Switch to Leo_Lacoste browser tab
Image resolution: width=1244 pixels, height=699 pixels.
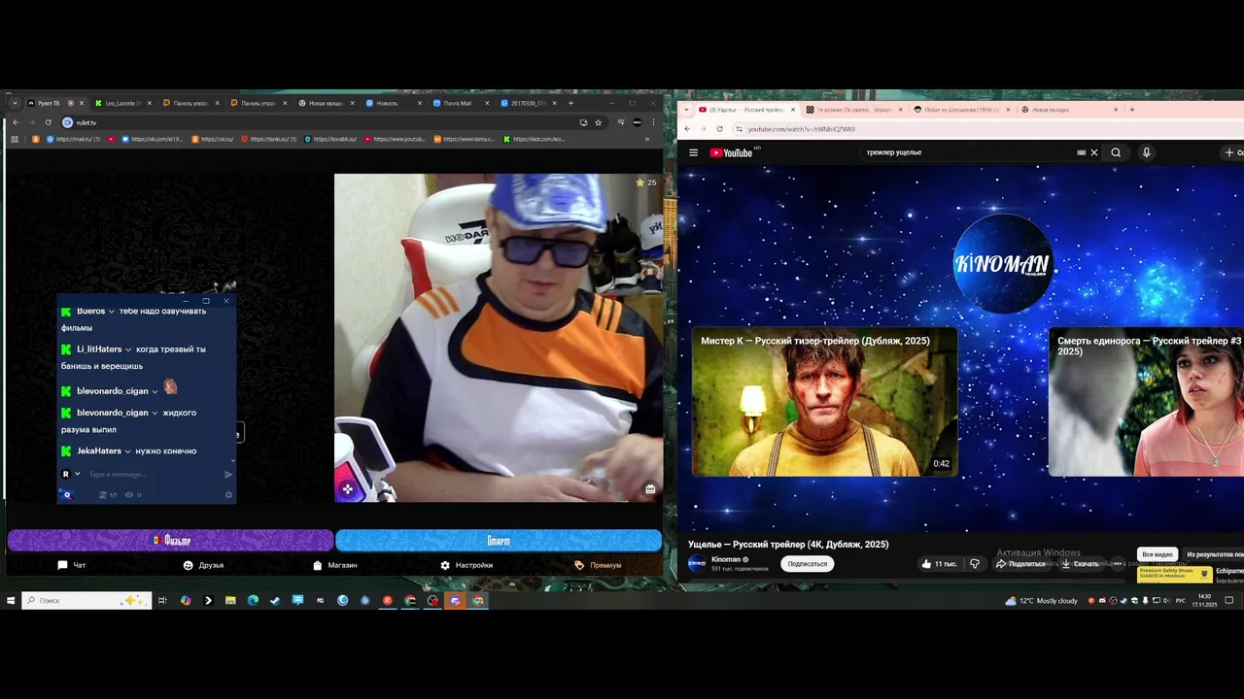point(122,103)
